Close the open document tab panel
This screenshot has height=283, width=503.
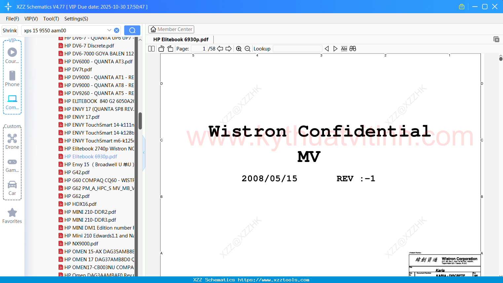tap(496, 39)
